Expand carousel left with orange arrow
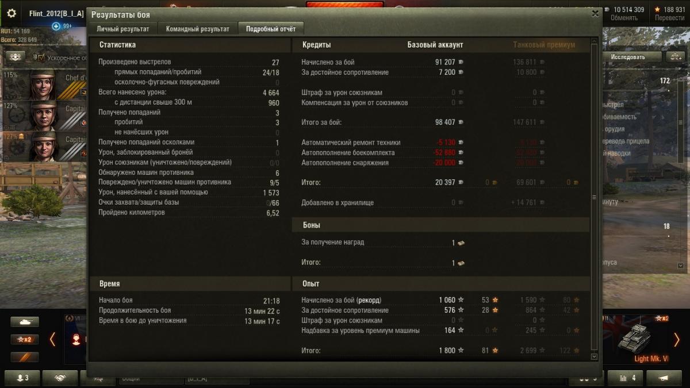This screenshot has width=690, height=388. (x=52, y=340)
